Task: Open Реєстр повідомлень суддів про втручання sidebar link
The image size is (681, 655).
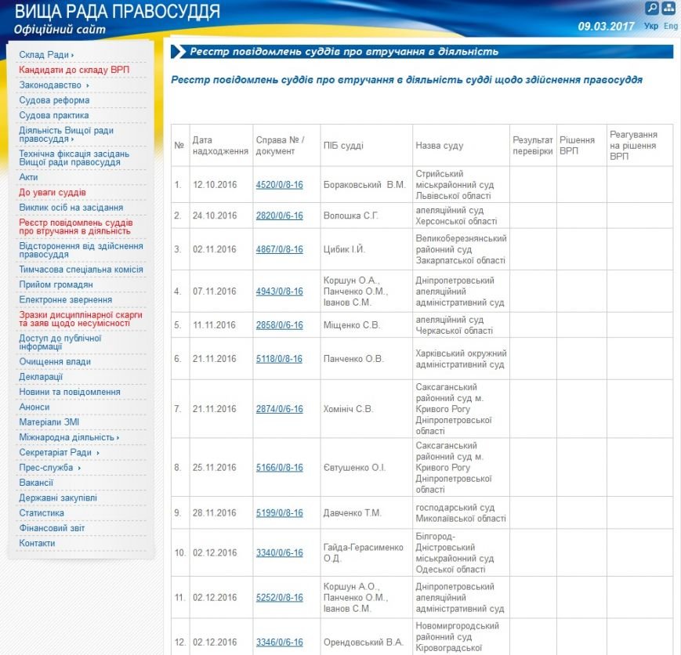Action: click(x=75, y=226)
